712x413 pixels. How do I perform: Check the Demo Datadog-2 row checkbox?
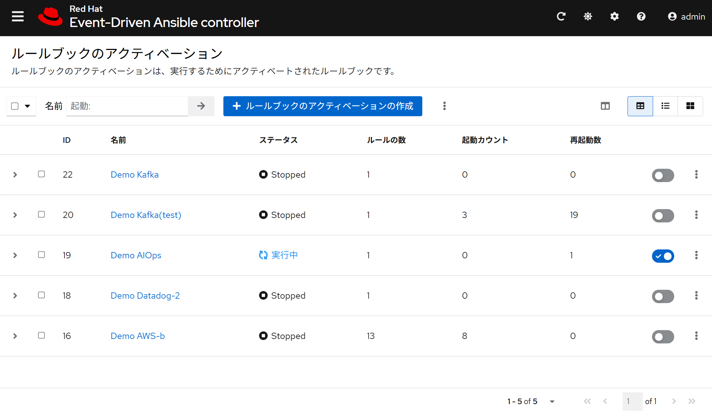pyautogui.click(x=41, y=295)
